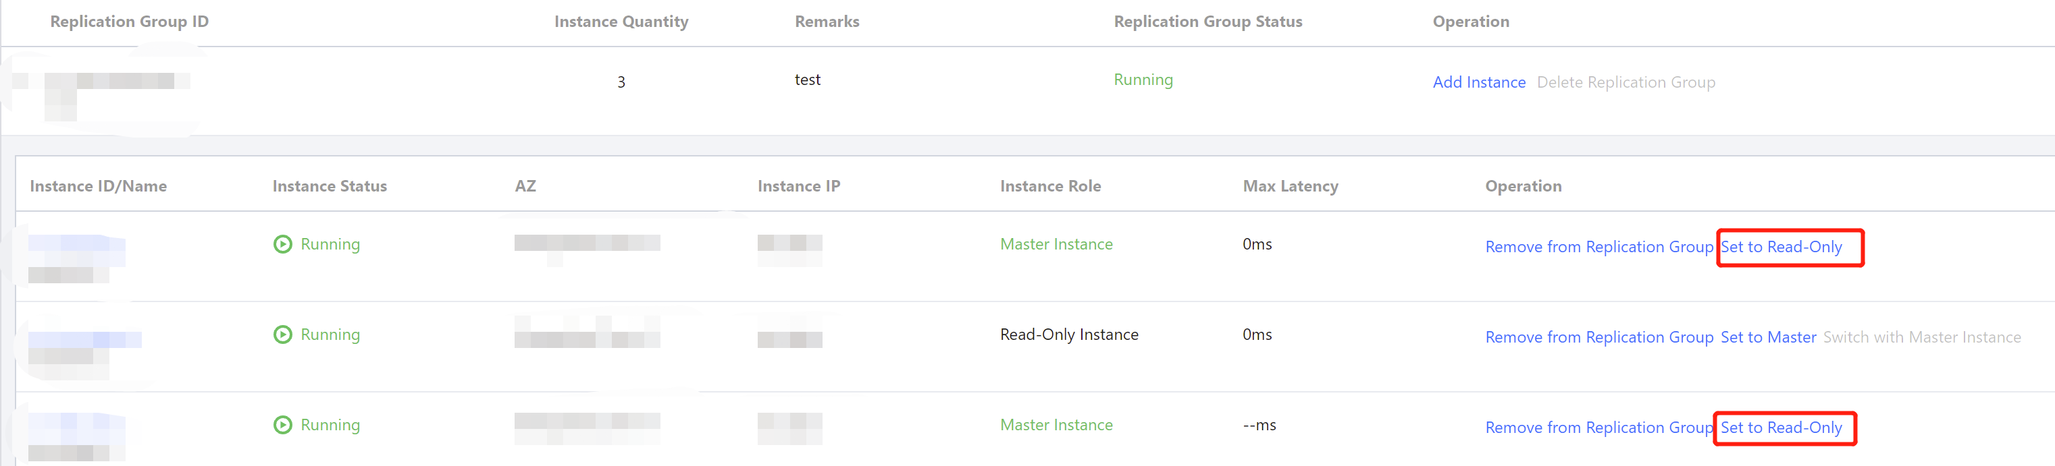
Task: Set the Read-Only Instance to Master
Action: pos(1768,337)
